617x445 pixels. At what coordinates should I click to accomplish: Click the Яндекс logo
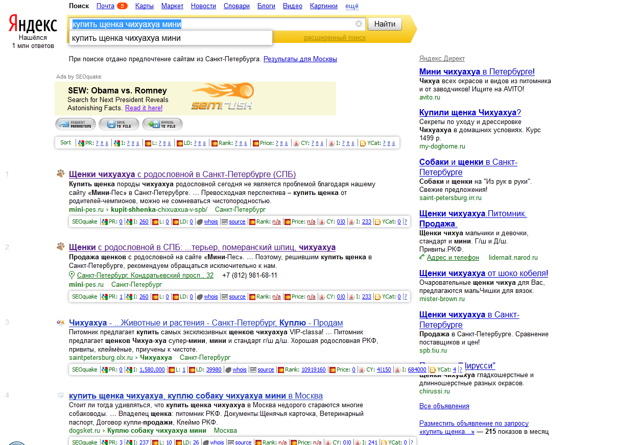(x=33, y=24)
